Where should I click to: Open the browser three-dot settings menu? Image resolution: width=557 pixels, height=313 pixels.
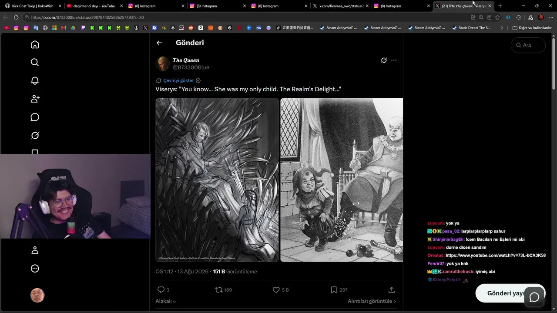(x=551, y=17)
